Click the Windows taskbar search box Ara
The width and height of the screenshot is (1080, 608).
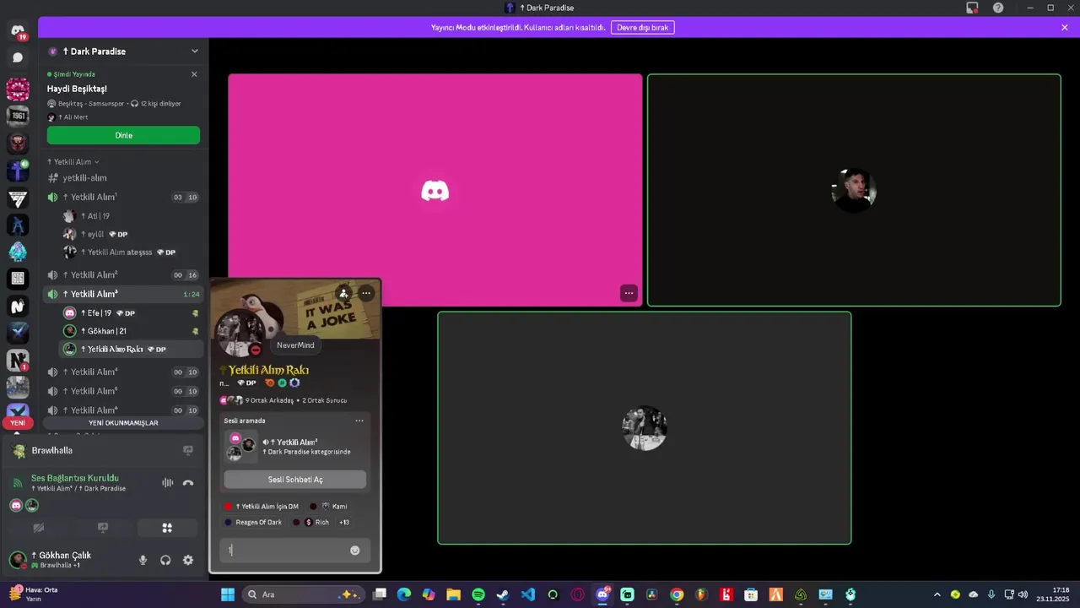tap(302, 594)
